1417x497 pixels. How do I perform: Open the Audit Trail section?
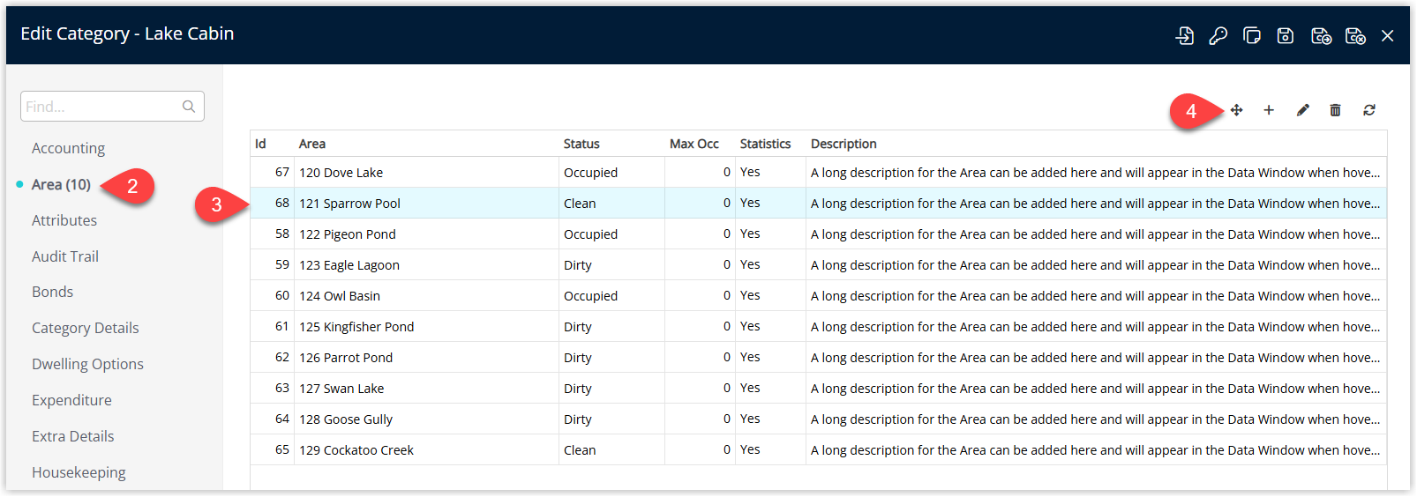point(65,256)
